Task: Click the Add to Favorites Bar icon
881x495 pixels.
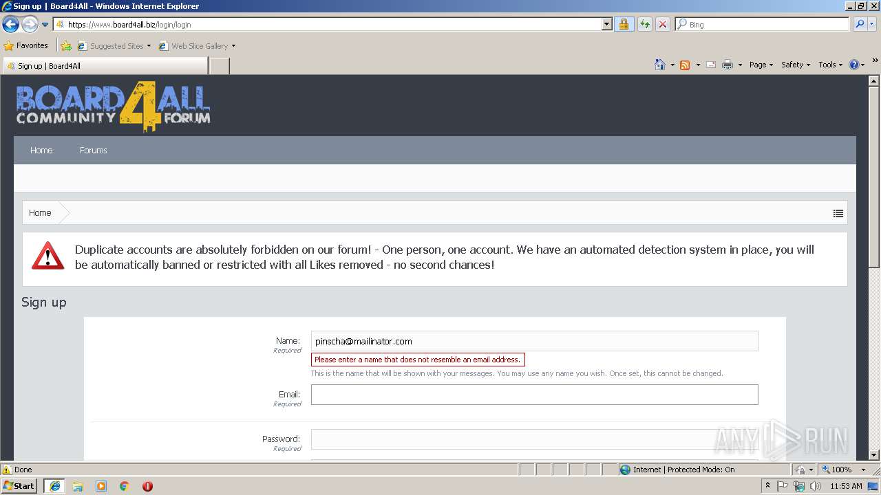Action: 66,46
